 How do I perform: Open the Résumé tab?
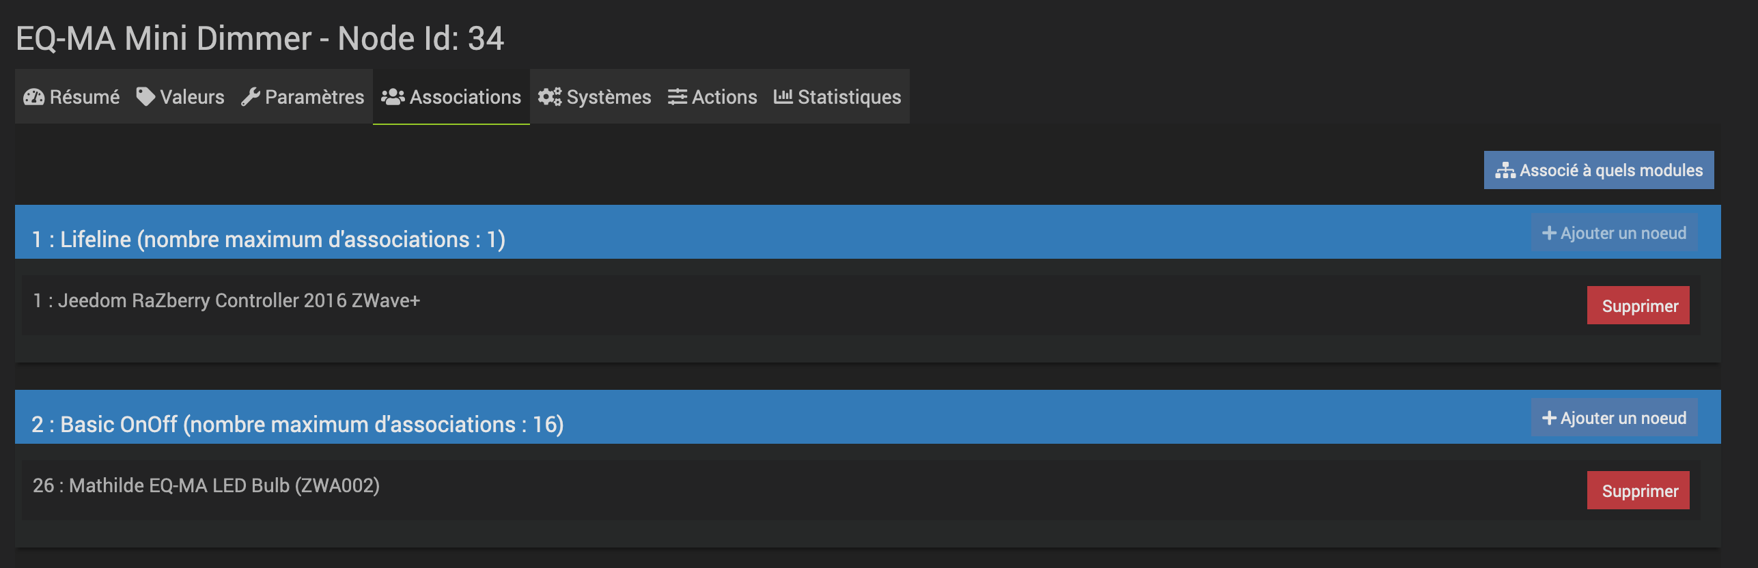[x=71, y=96]
